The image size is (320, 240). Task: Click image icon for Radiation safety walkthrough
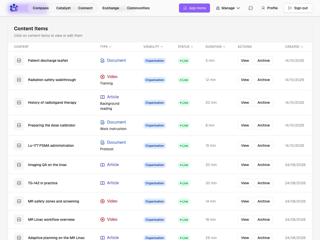click(19, 80)
